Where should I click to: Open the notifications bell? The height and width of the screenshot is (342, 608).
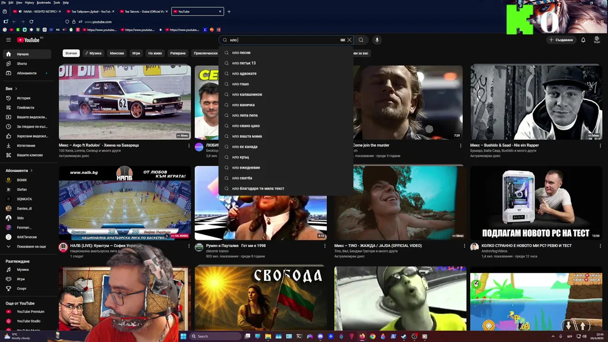[x=583, y=40]
